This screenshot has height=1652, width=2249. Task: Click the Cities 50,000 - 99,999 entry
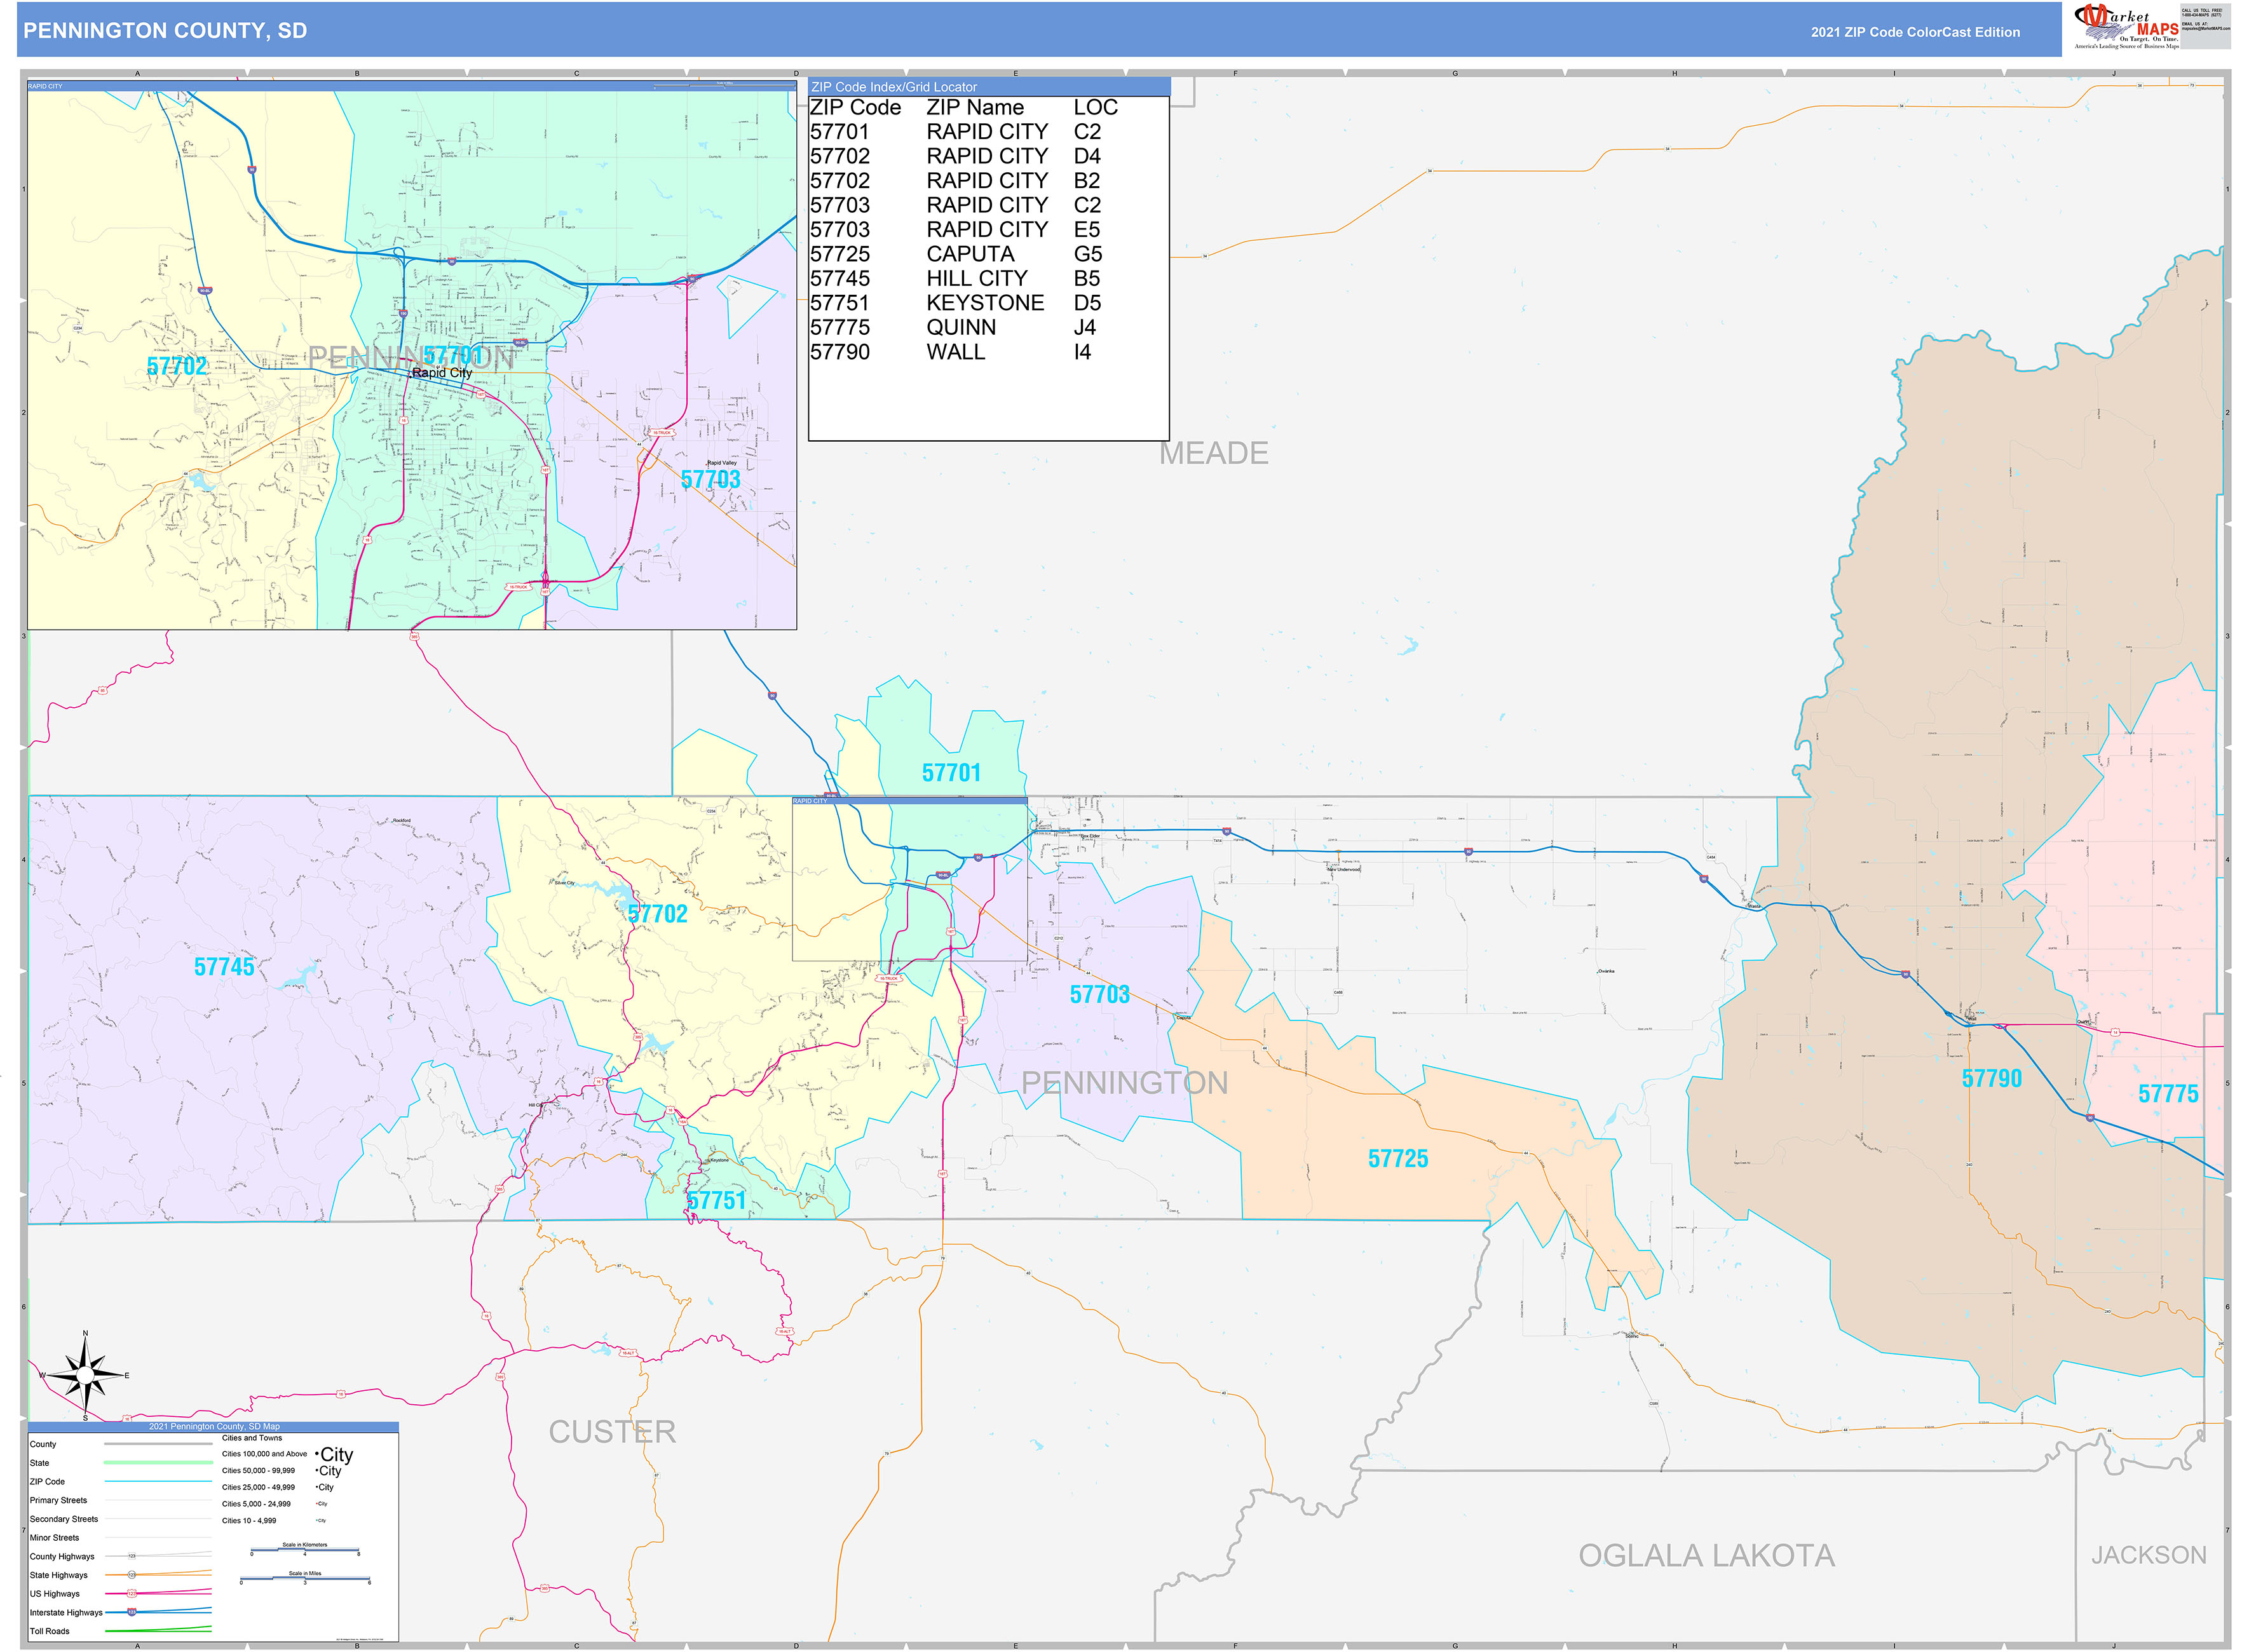(x=258, y=1471)
